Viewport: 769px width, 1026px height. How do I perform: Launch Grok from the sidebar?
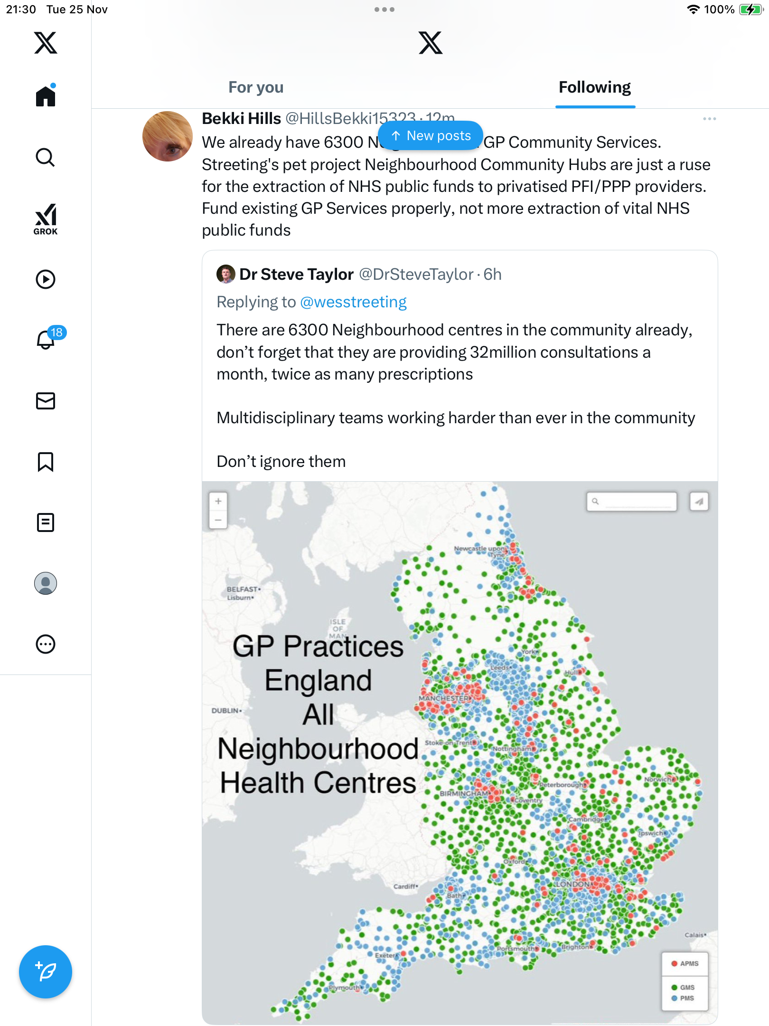pyautogui.click(x=46, y=219)
